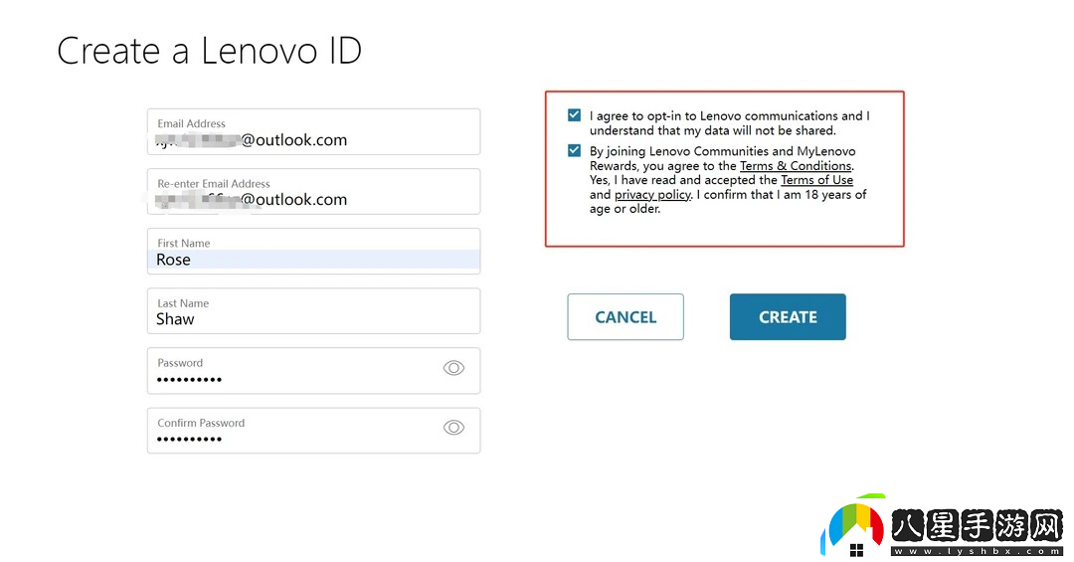Viewport: 1074px width, 562px height.
Task: Focus the Email Address input field
Action: tap(313, 131)
